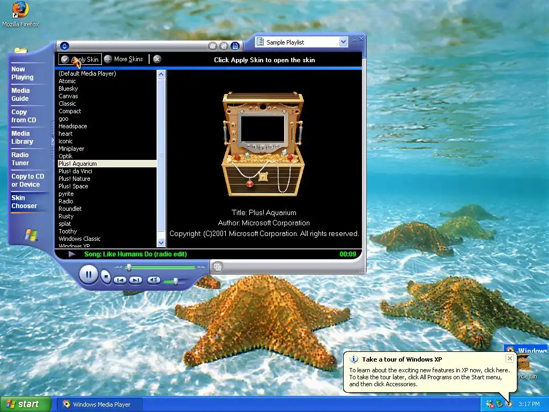Click skin list scroll up arrow

(161, 74)
